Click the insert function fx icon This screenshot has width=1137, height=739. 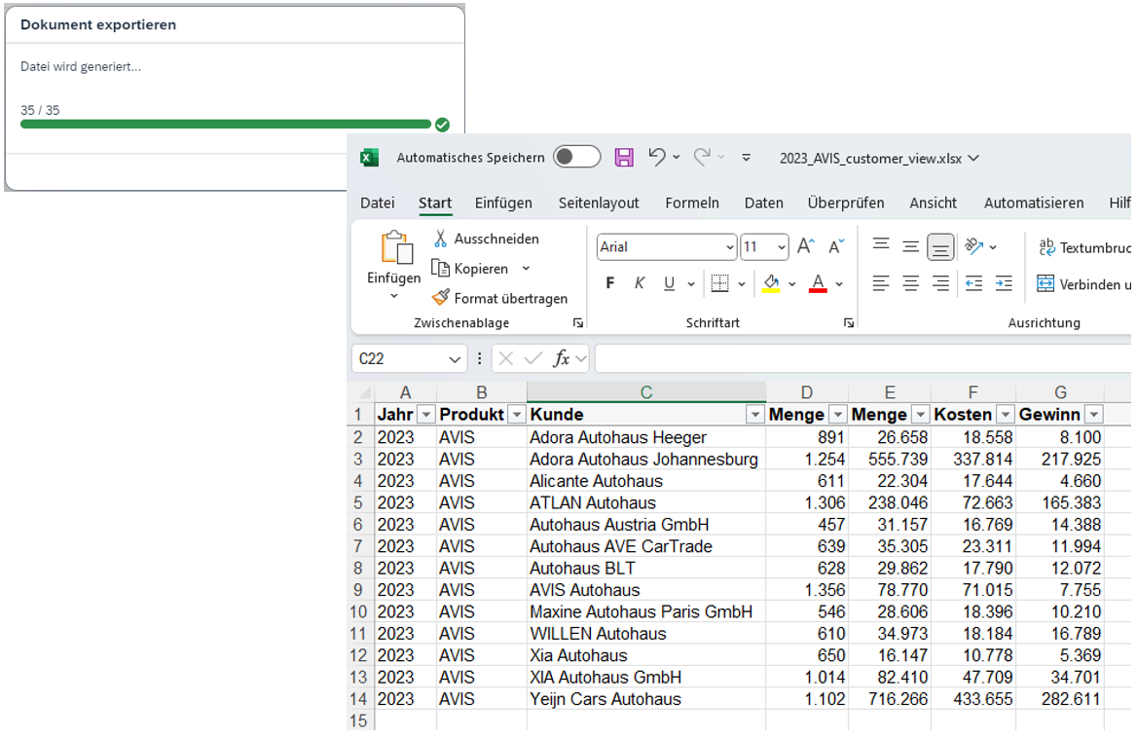point(563,358)
